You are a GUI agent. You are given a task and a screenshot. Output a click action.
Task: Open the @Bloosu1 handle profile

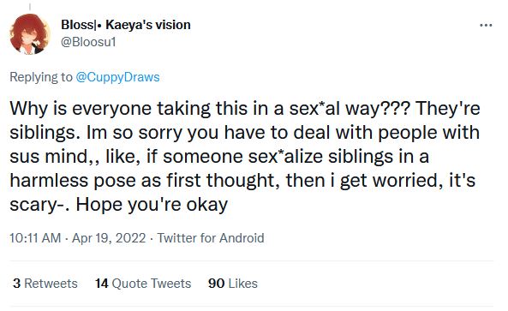(x=88, y=42)
